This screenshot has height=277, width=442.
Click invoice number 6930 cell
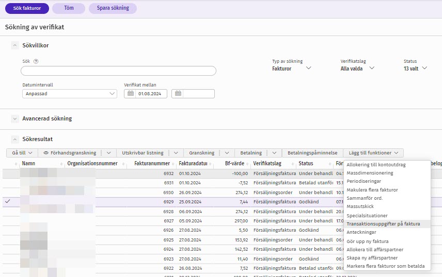[168, 193]
